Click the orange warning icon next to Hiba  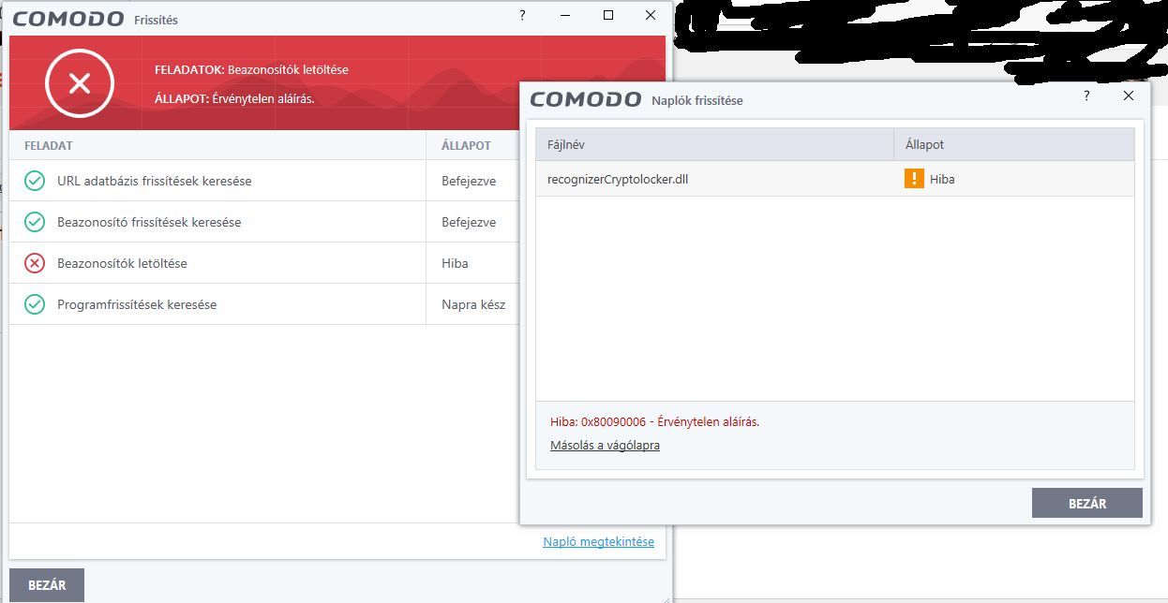coord(914,178)
